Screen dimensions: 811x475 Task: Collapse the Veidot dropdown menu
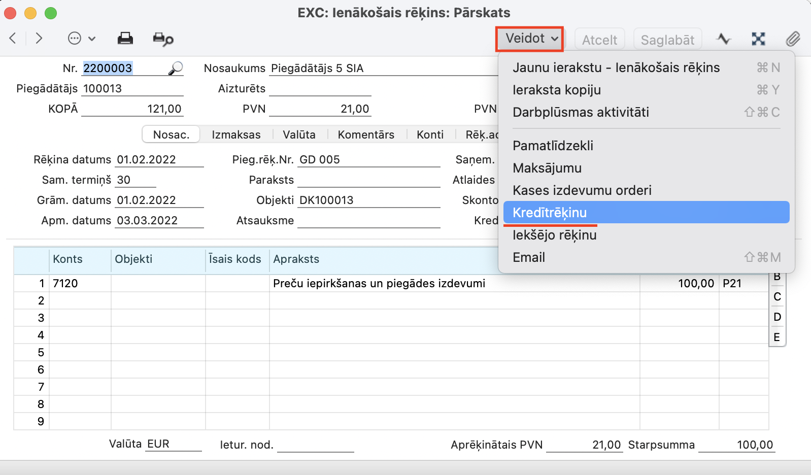pos(530,39)
